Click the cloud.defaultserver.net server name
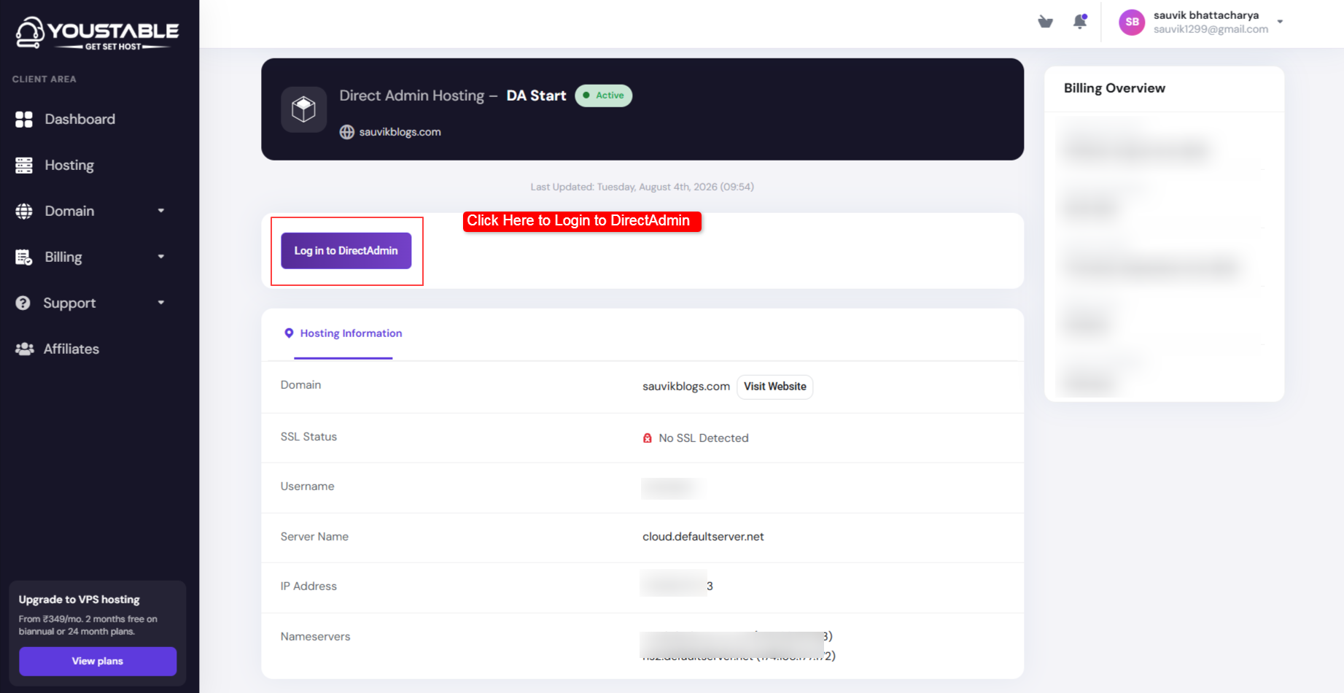This screenshot has height=693, width=1344. [703, 537]
